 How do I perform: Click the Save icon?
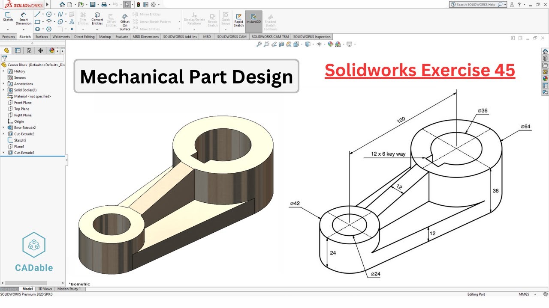tap(92, 4)
